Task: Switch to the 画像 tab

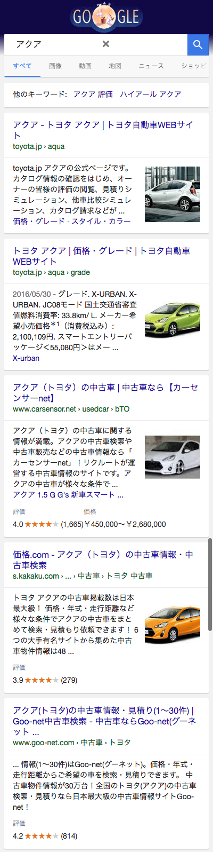Action: (x=55, y=66)
